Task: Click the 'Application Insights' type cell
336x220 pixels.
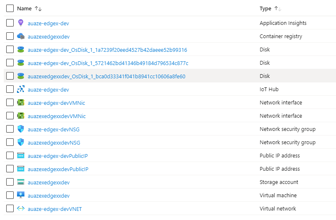Action: coord(283,23)
